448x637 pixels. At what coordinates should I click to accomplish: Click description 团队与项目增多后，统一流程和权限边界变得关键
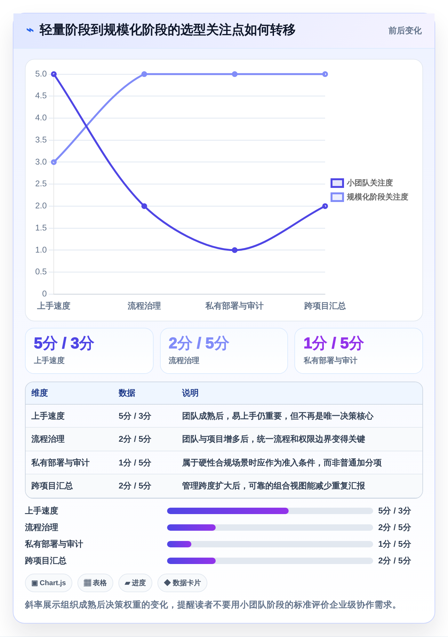(x=274, y=439)
